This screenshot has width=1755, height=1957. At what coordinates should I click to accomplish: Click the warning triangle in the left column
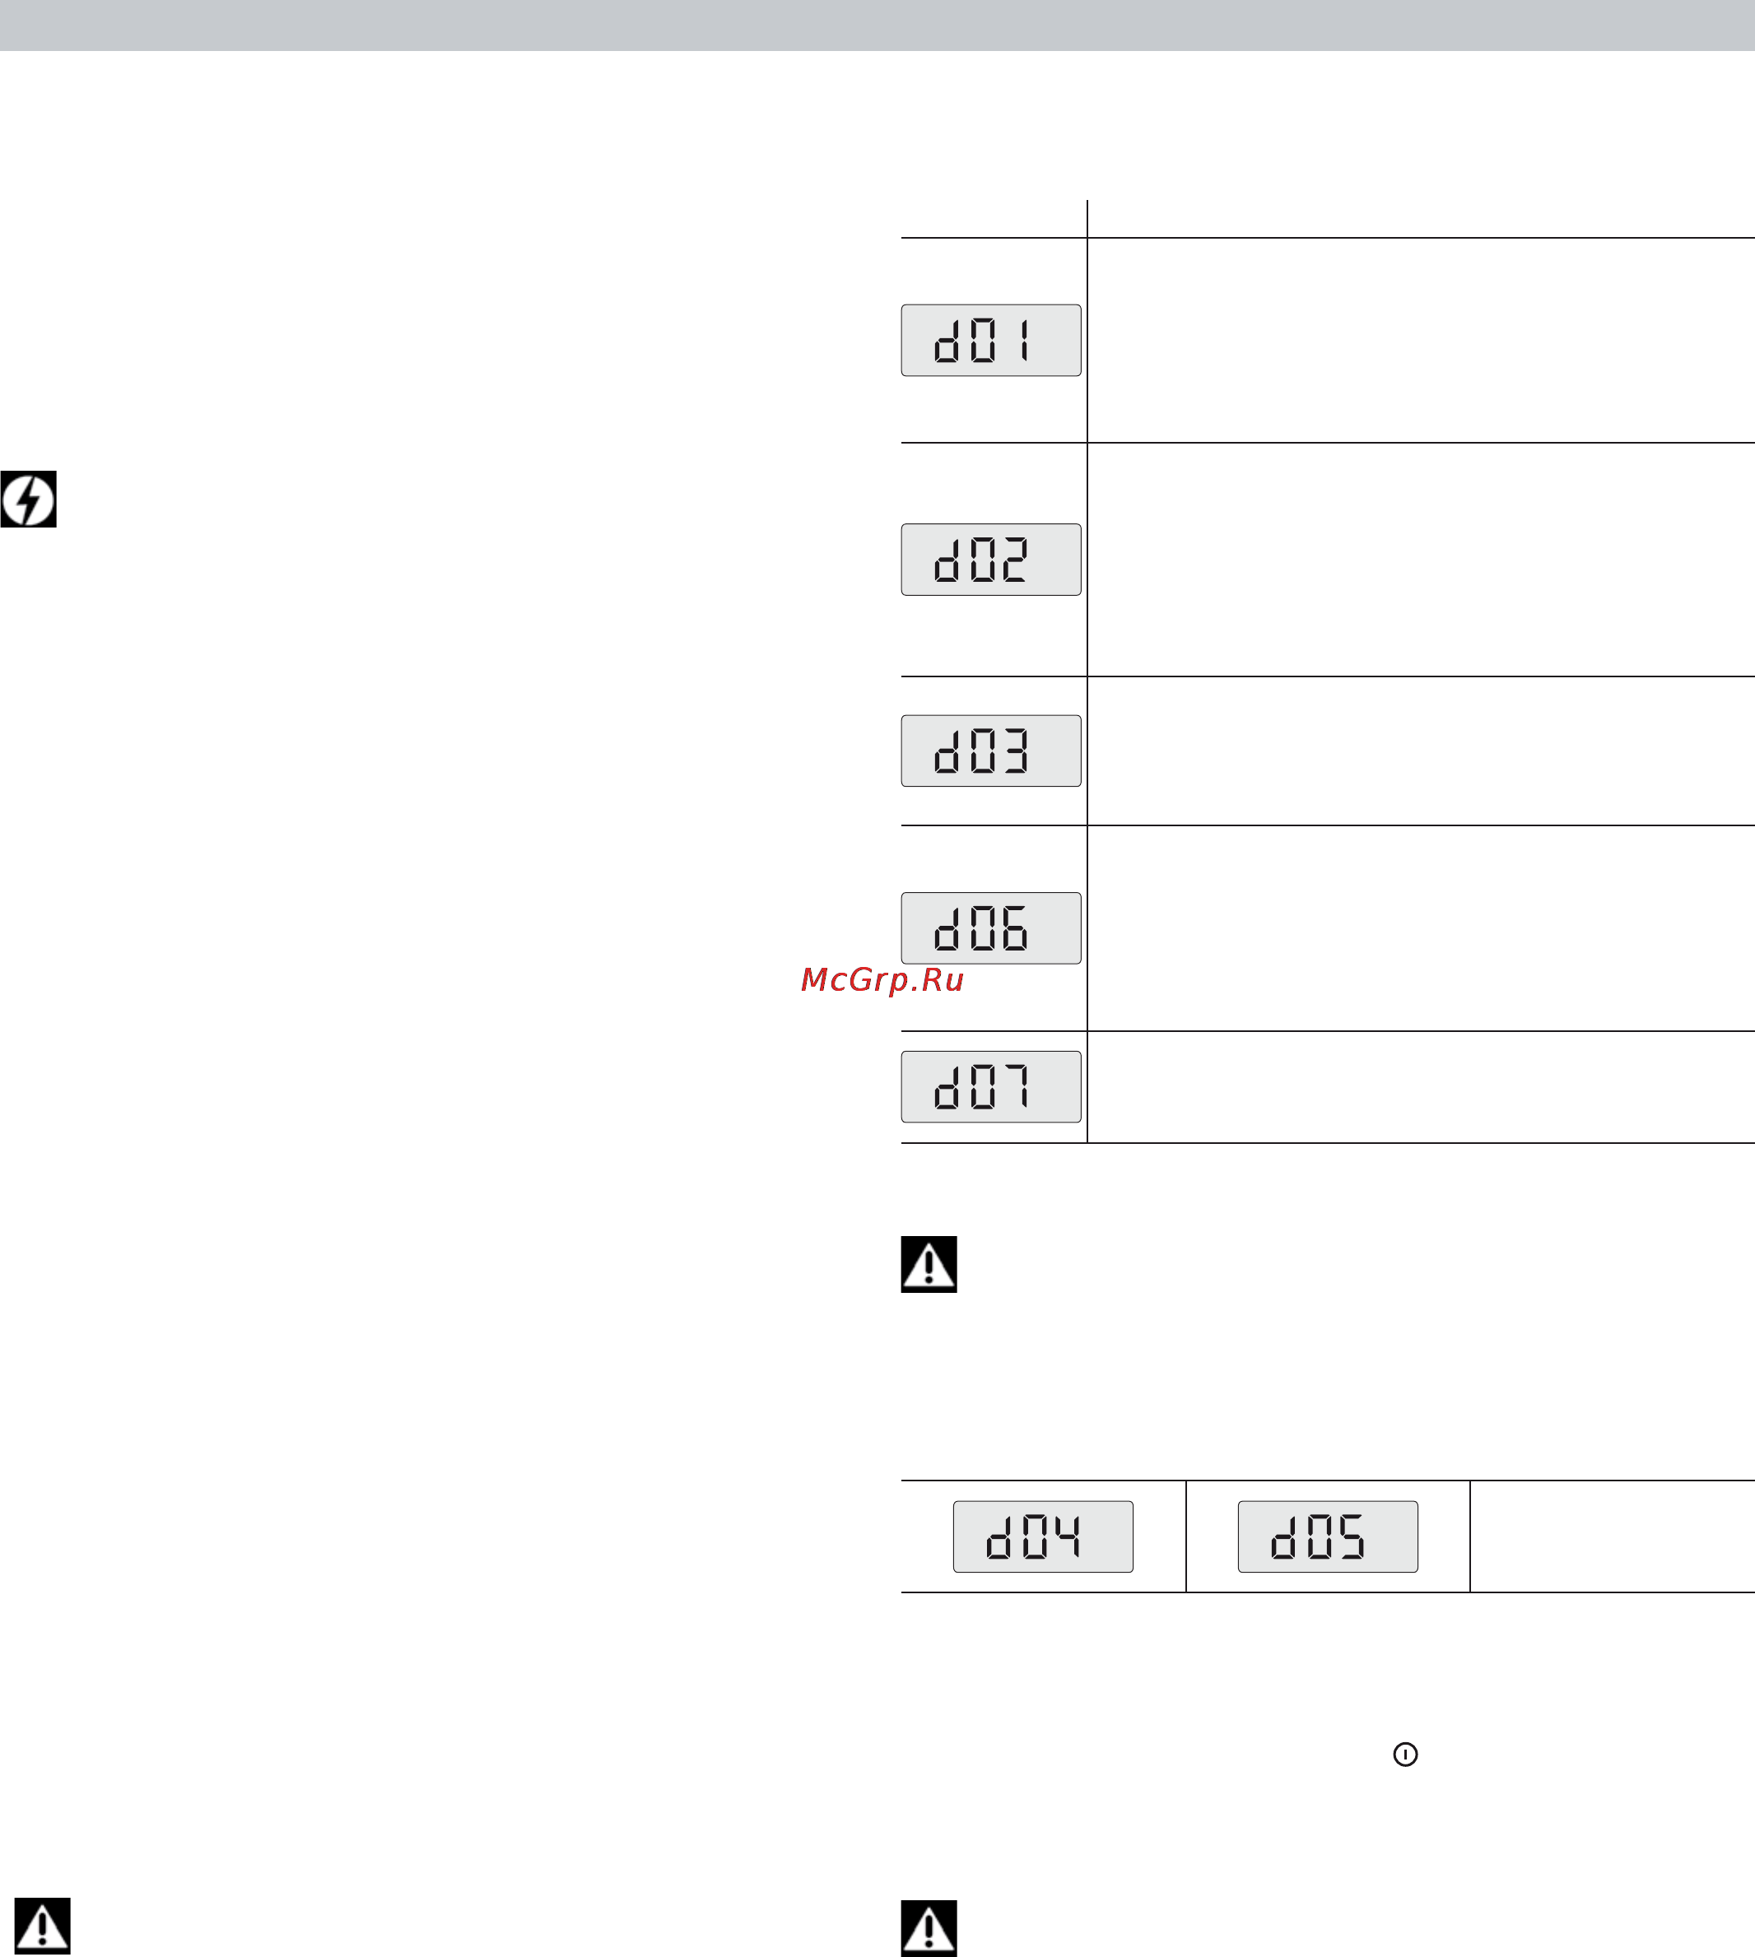pos(43,1925)
